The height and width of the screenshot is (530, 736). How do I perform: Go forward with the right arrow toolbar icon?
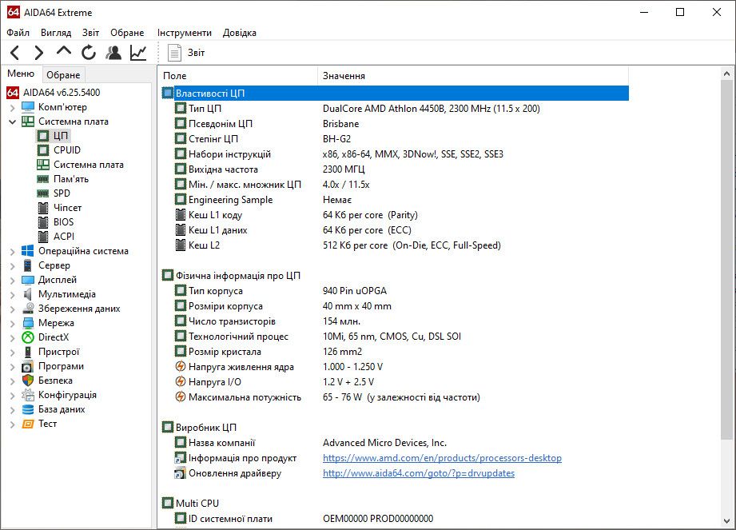pos(39,53)
